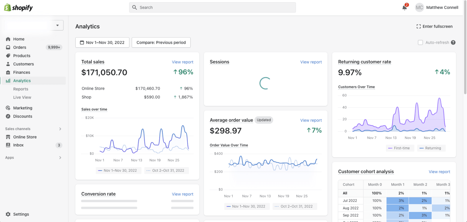
Task: Click the Auto-refresh help question icon
Action: pyautogui.click(x=453, y=43)
